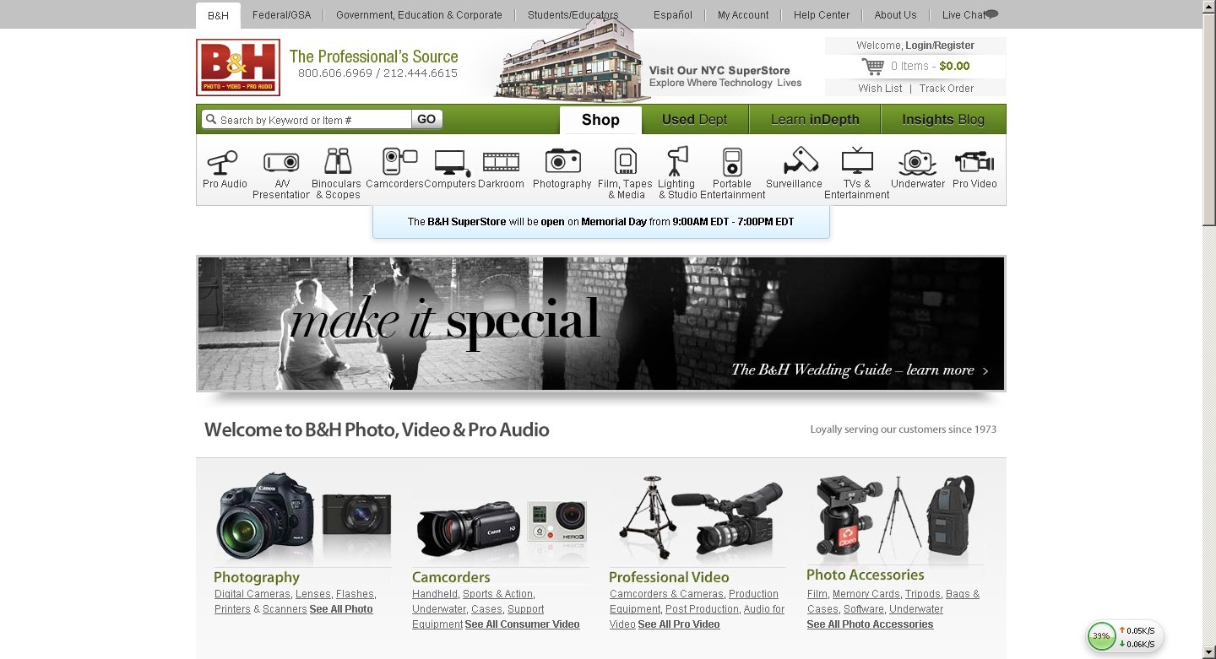Click the Darkroom film strip icon

coord(501,161)
